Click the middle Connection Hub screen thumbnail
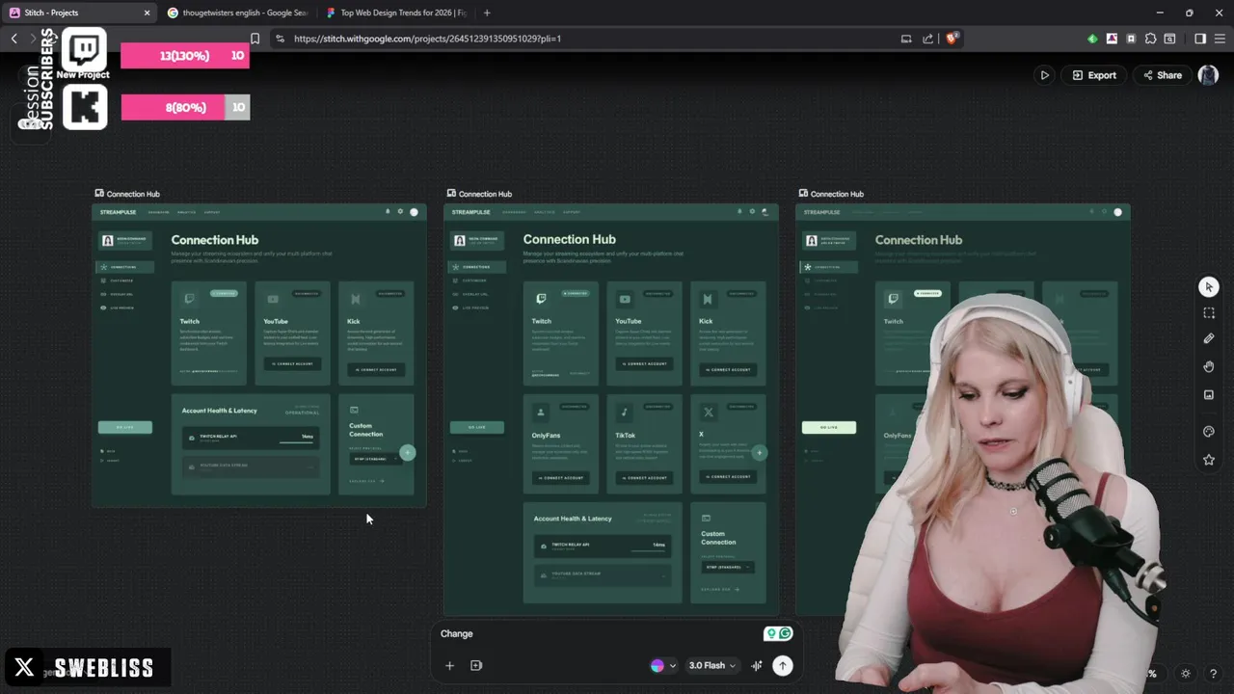 click(x=611, y=410)
